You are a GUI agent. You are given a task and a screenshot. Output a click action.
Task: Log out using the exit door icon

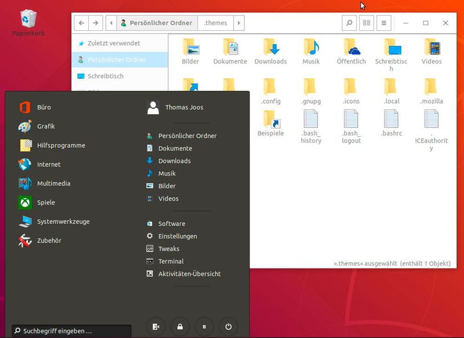click(x=155, y=326)
